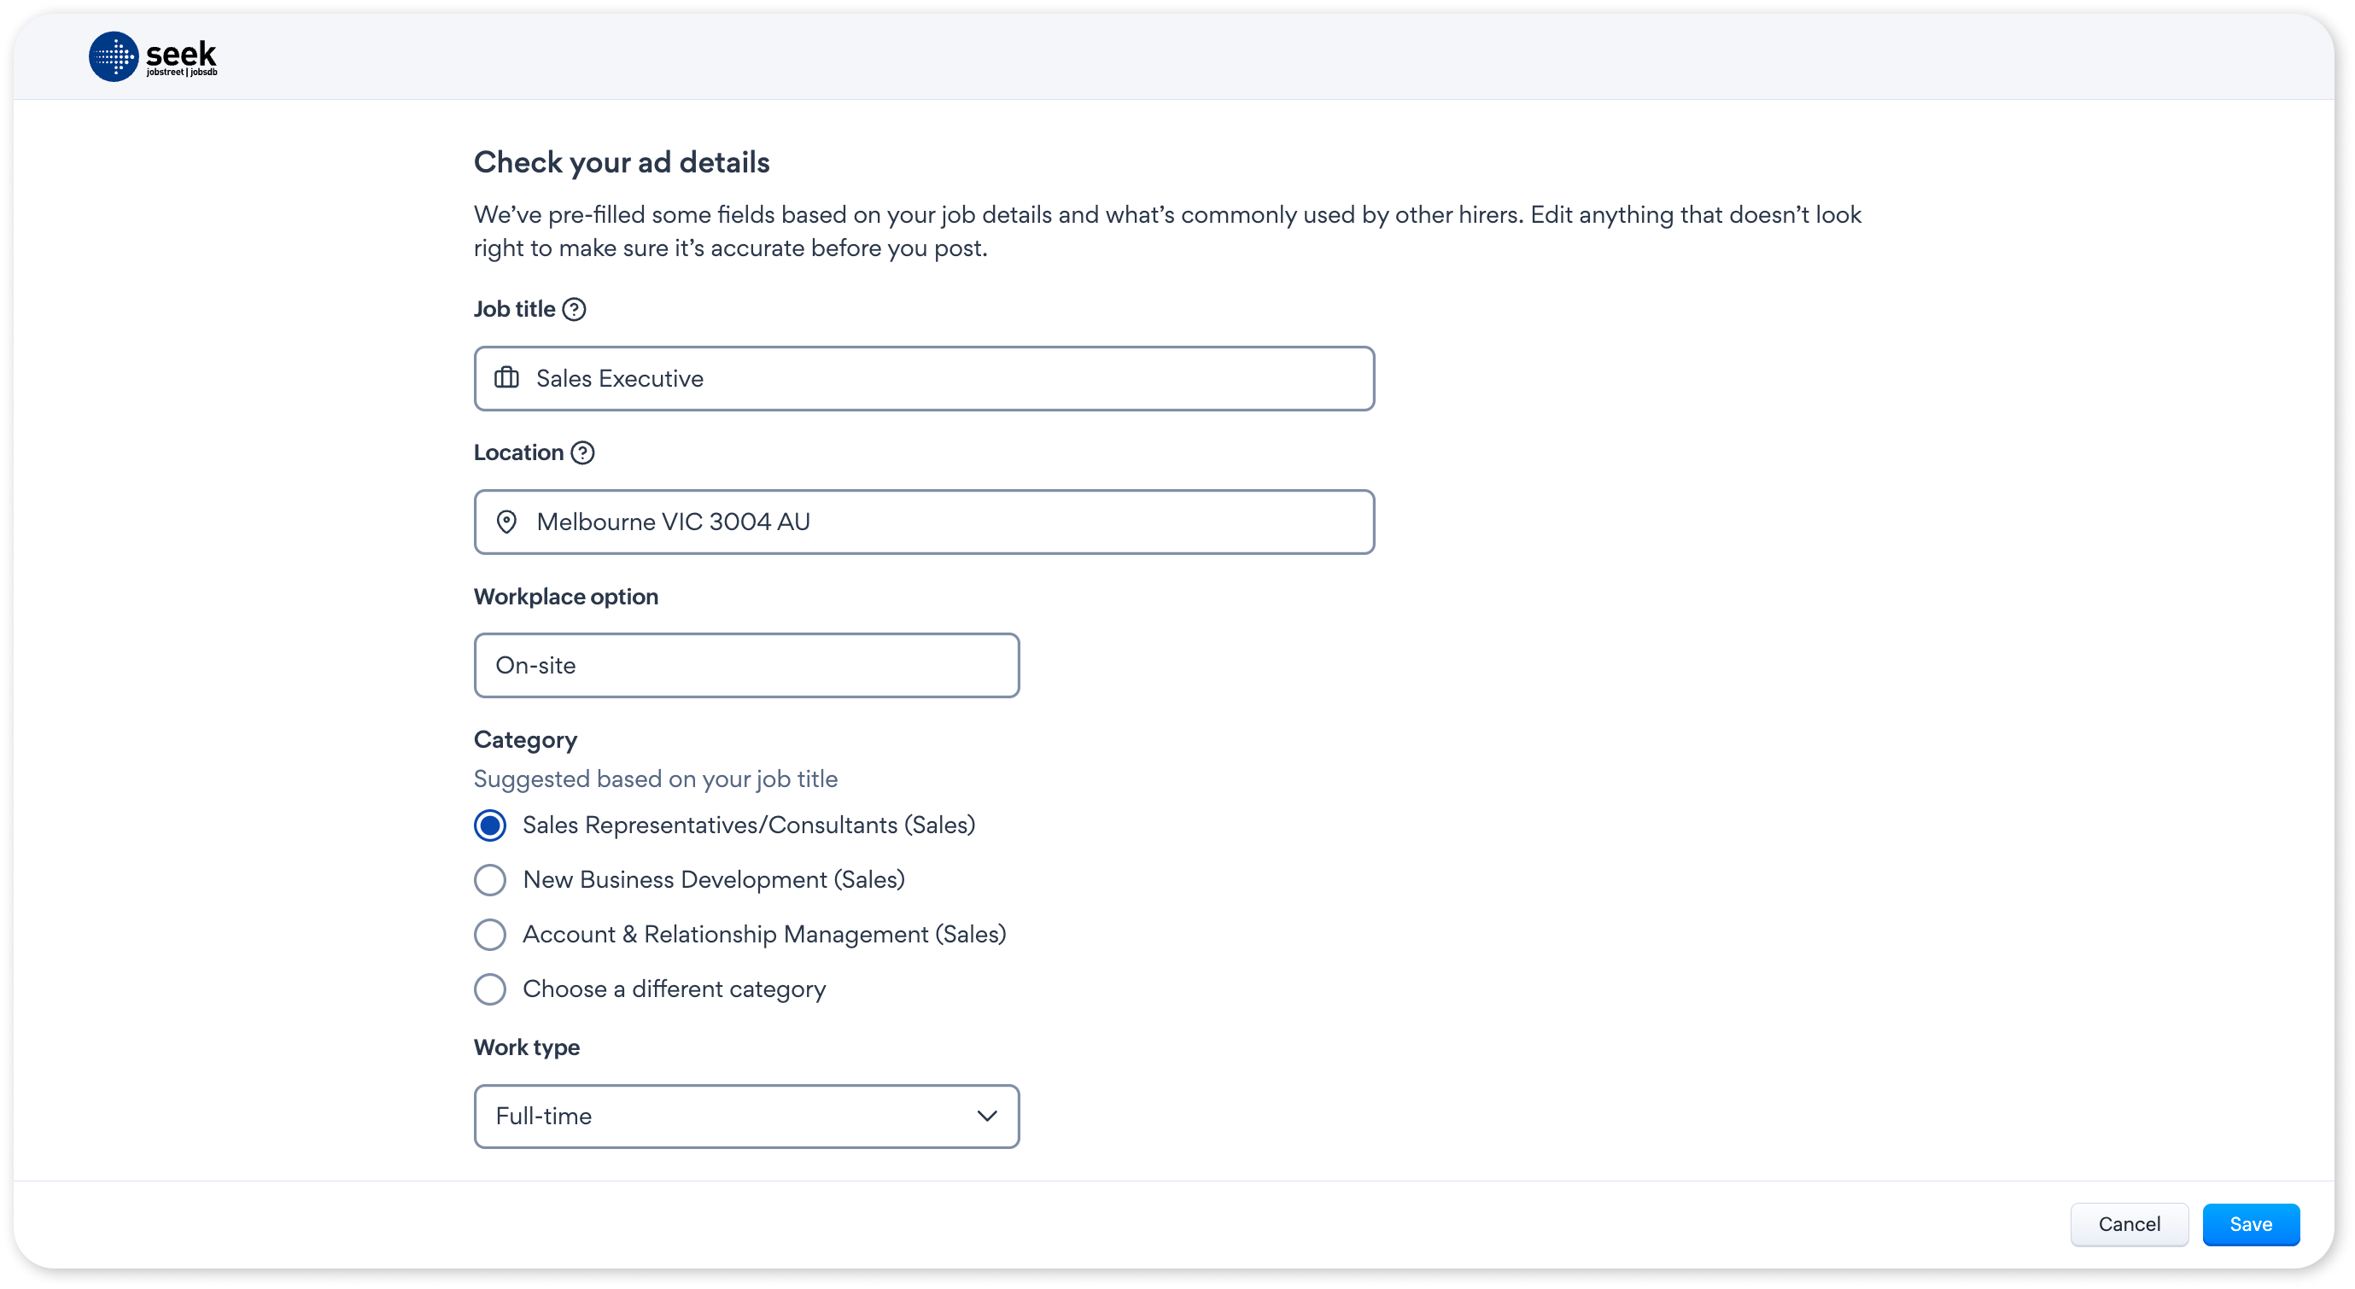The width and height of the screenshot is (2355, 1289).
Task: Click the map pin icon in Location field
Action: [506, 522]
